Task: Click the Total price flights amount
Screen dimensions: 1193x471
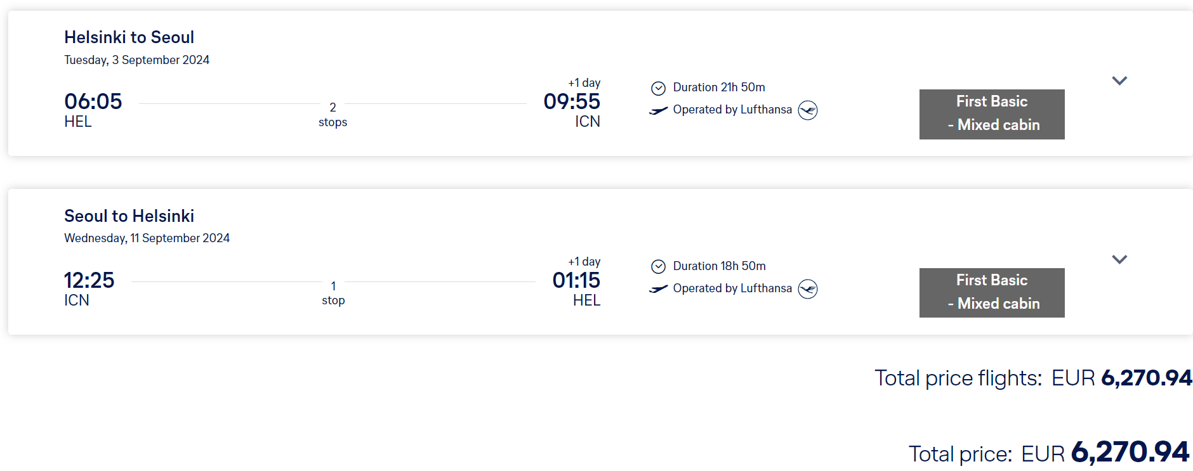Action: [1122, 378]
